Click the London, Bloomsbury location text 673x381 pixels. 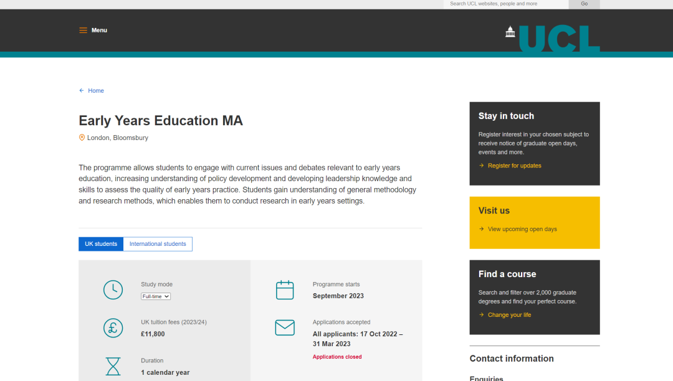point(118,138)
